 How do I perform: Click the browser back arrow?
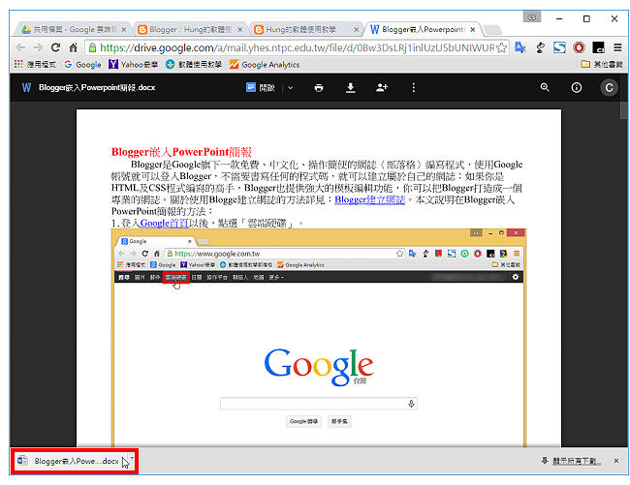pos(20,47)
